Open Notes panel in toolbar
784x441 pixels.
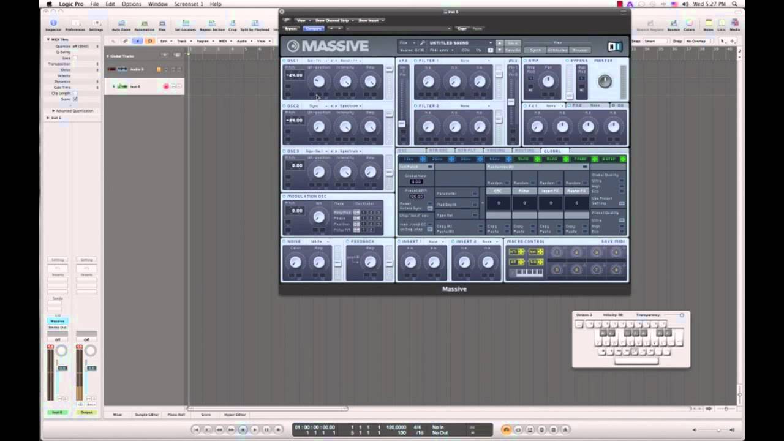[x=708, y=25]
